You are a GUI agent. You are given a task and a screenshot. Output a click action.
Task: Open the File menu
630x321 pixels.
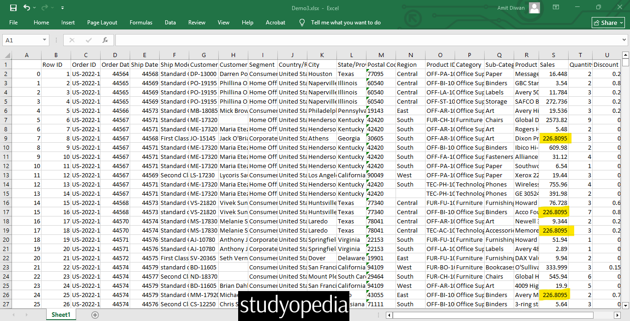(x=13, y=22)
